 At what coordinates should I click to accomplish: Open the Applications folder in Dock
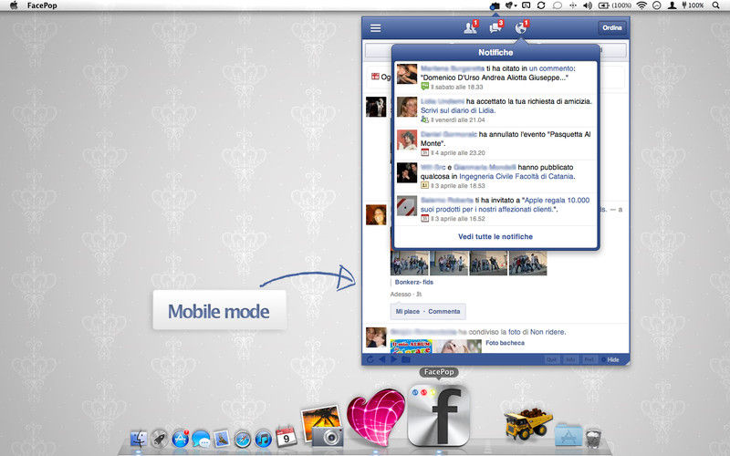(x=568, y=436)
